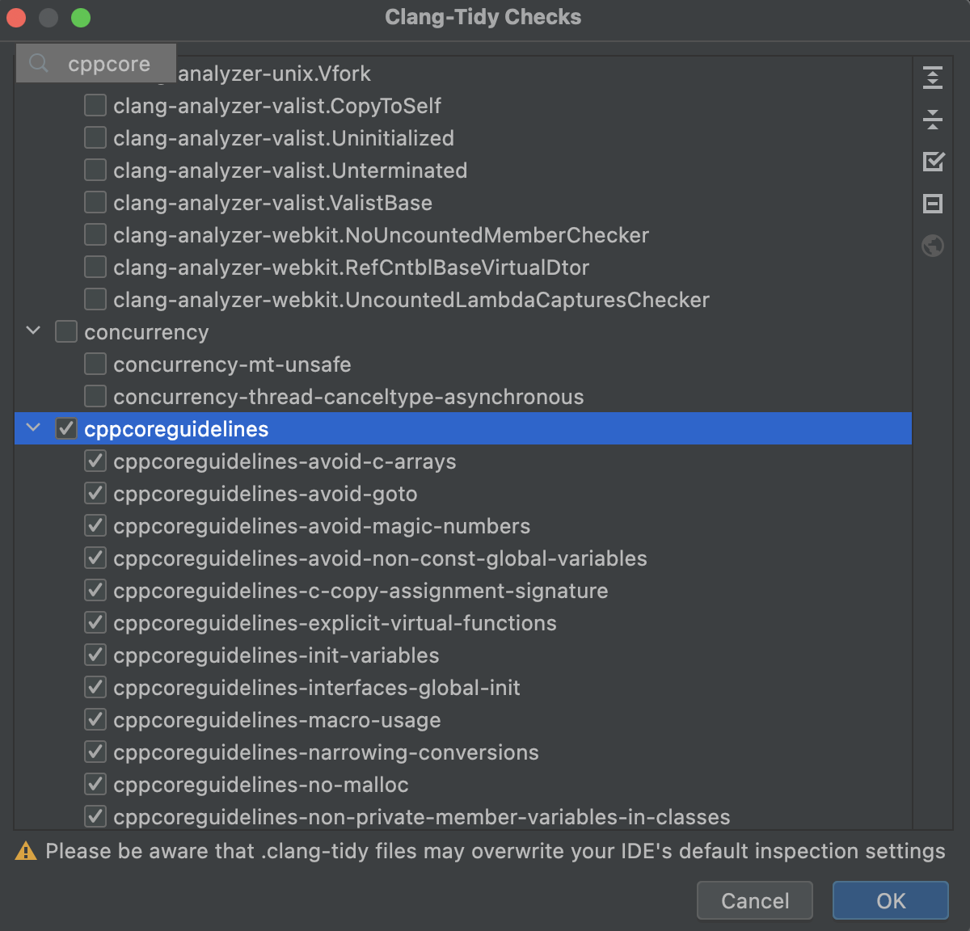Collapse the concurrency tree node
Screen dimensions: 970x931
point(33,331)
